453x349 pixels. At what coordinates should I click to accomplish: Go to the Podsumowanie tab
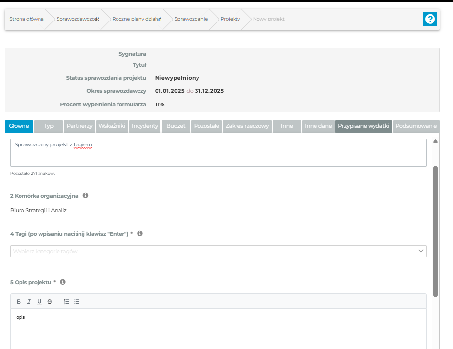click(x=416, y=126)
